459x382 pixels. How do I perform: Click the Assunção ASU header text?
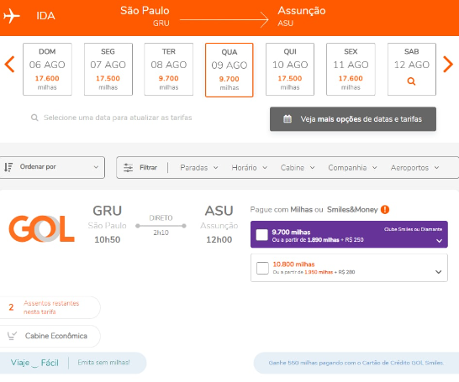[302, 16]
